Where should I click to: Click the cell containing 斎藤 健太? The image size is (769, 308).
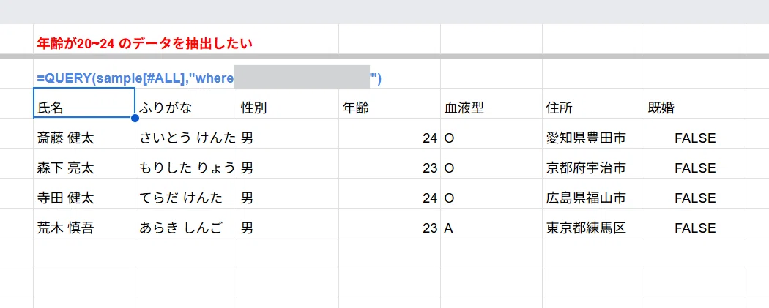(x=84, y=133)
